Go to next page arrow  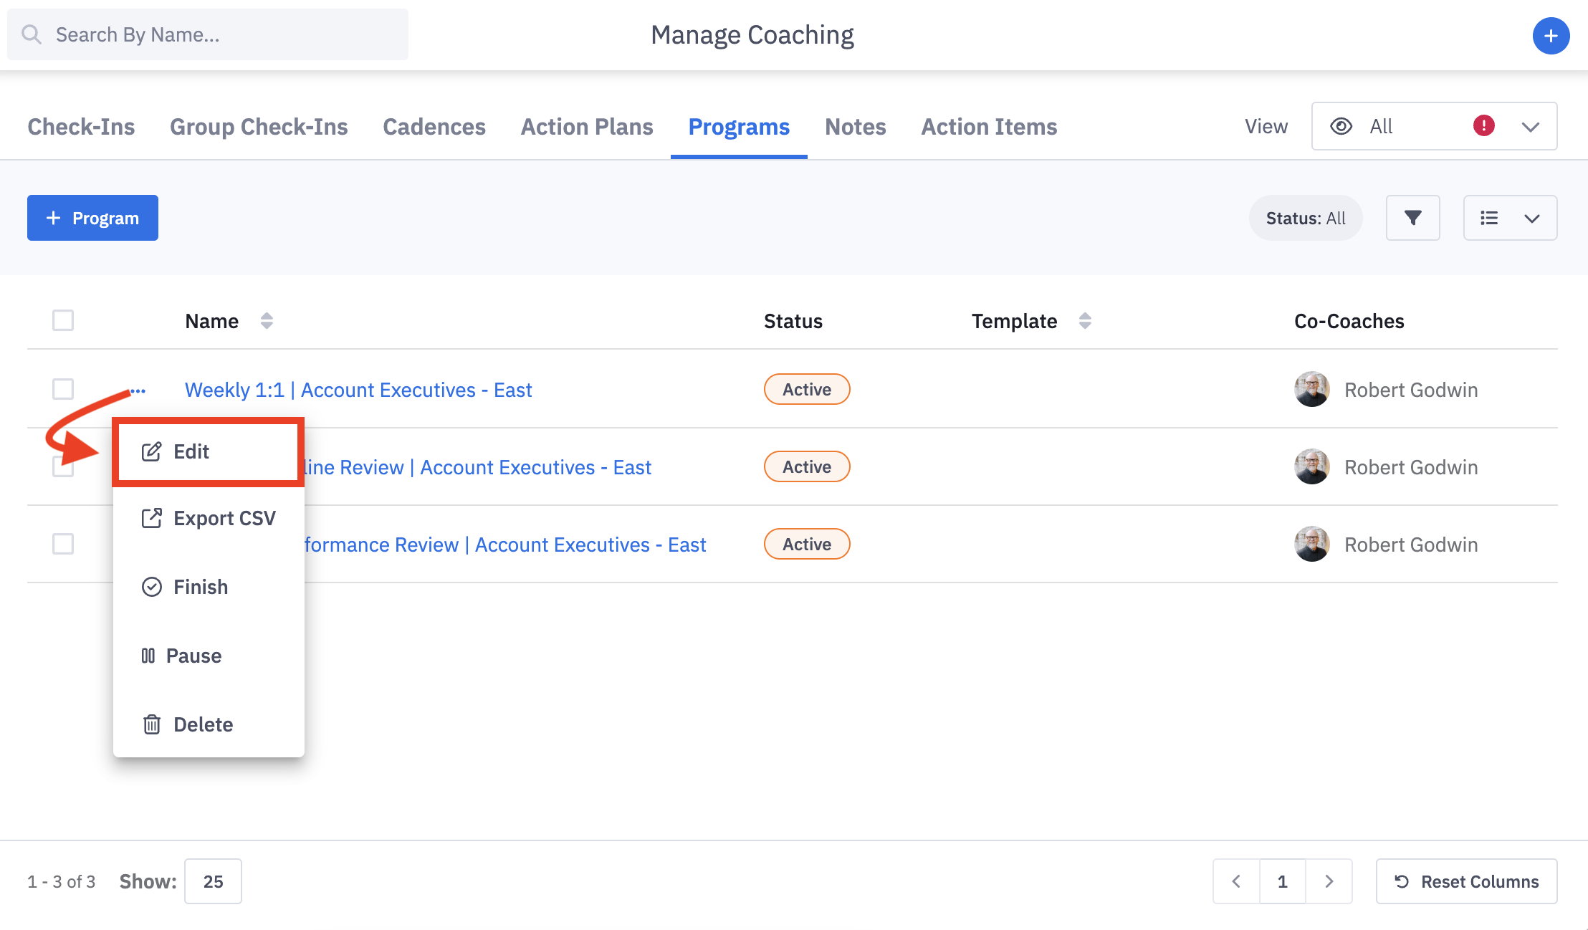(1329, 881)
